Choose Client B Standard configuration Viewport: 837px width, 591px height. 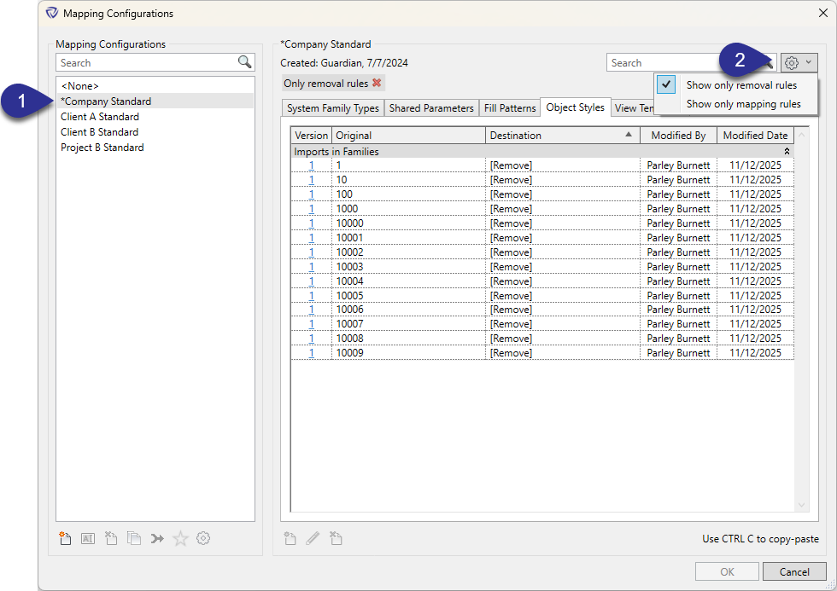155,132
